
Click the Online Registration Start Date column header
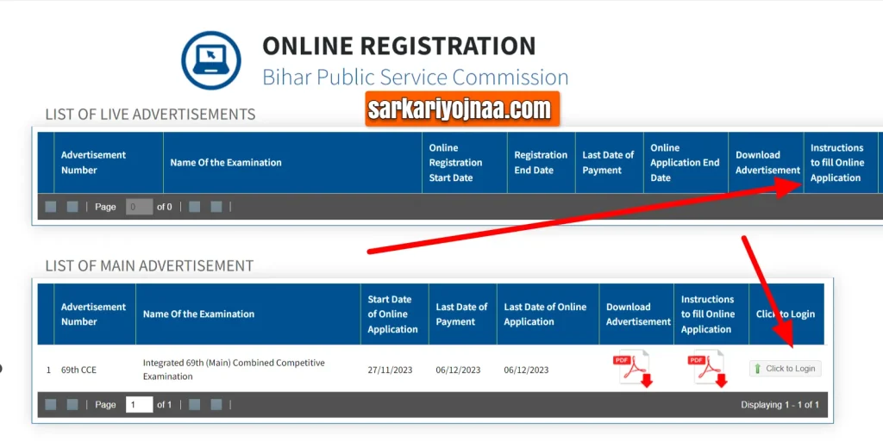[x=465, y=163]
